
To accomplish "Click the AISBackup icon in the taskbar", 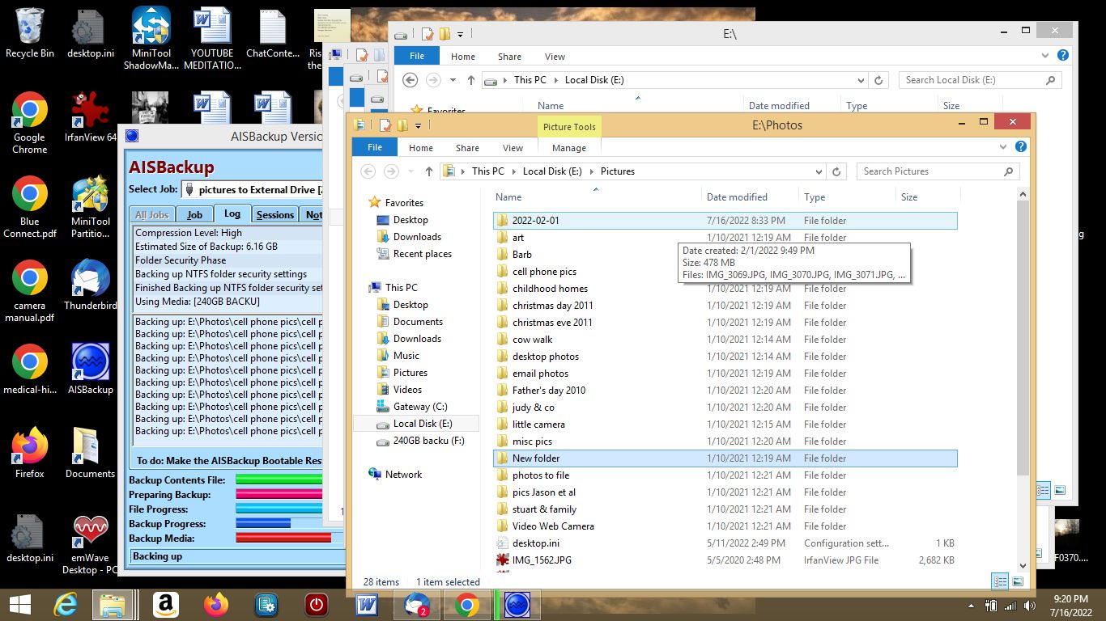I will 517,604.
